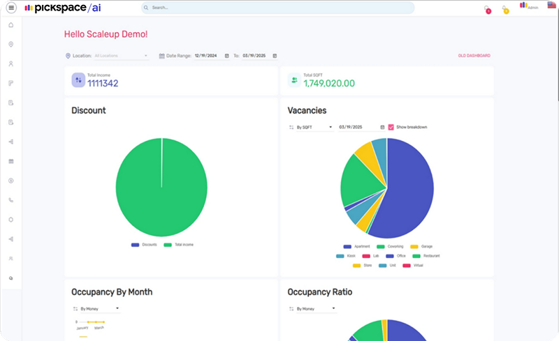Open calendar picker in Vacancies date field
This screenshot has width=559, height=341.
click(x=382, y=127)
